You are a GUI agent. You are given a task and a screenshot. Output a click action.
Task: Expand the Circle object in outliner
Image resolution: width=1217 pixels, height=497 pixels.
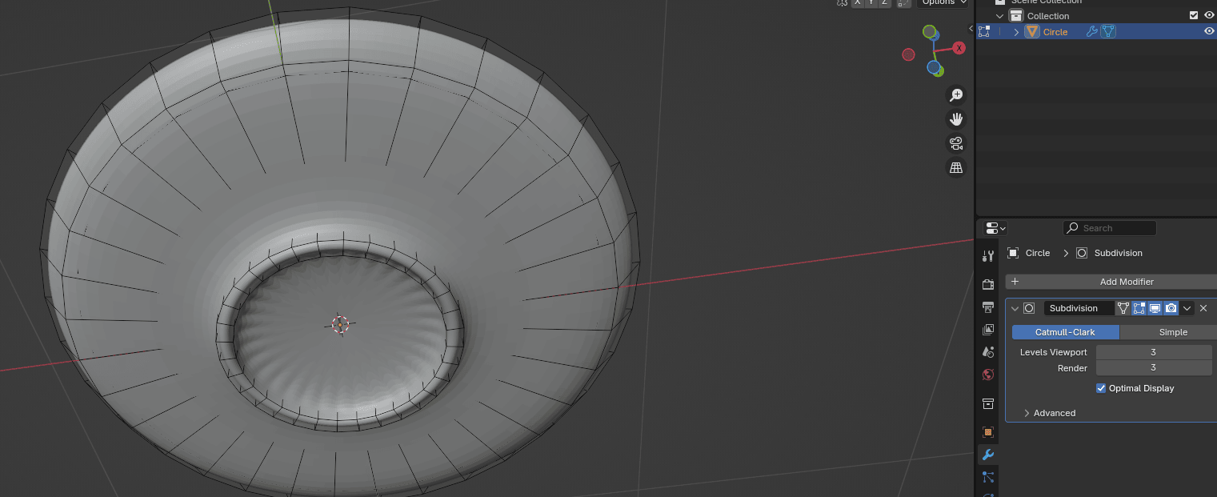coord(1016,32)
